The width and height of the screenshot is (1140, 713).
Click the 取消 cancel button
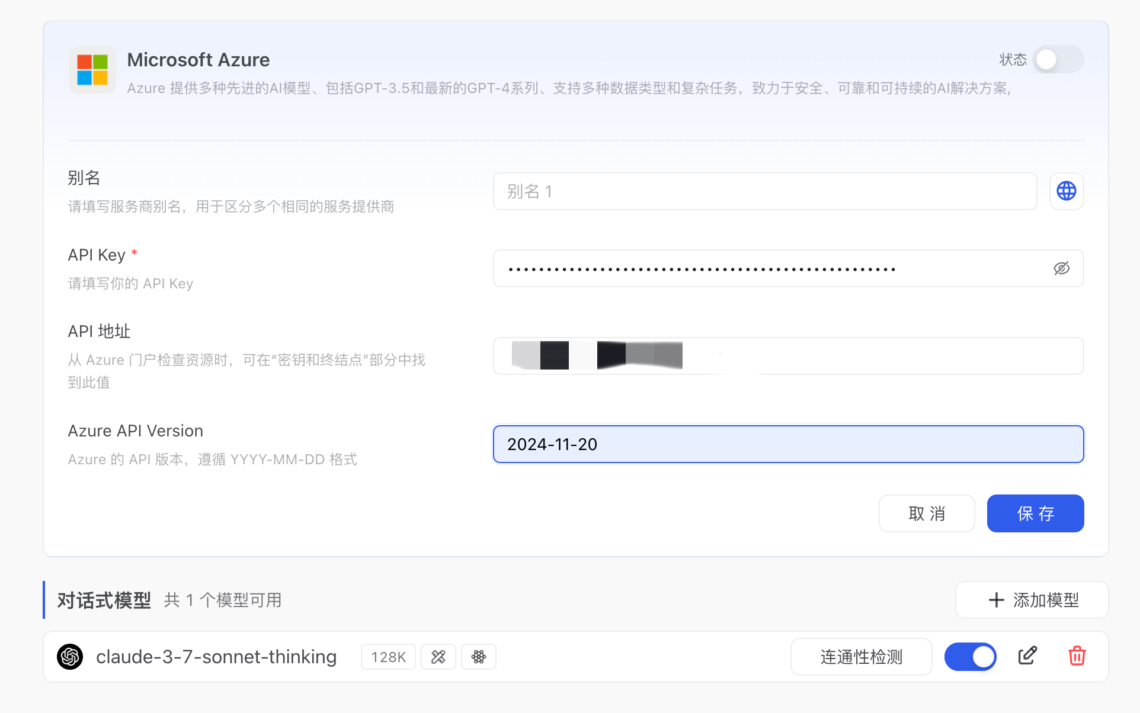tap(927, 513)
